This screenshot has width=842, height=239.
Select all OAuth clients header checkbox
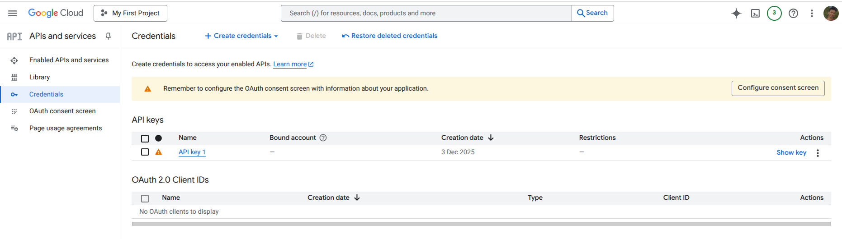point(145,198)
